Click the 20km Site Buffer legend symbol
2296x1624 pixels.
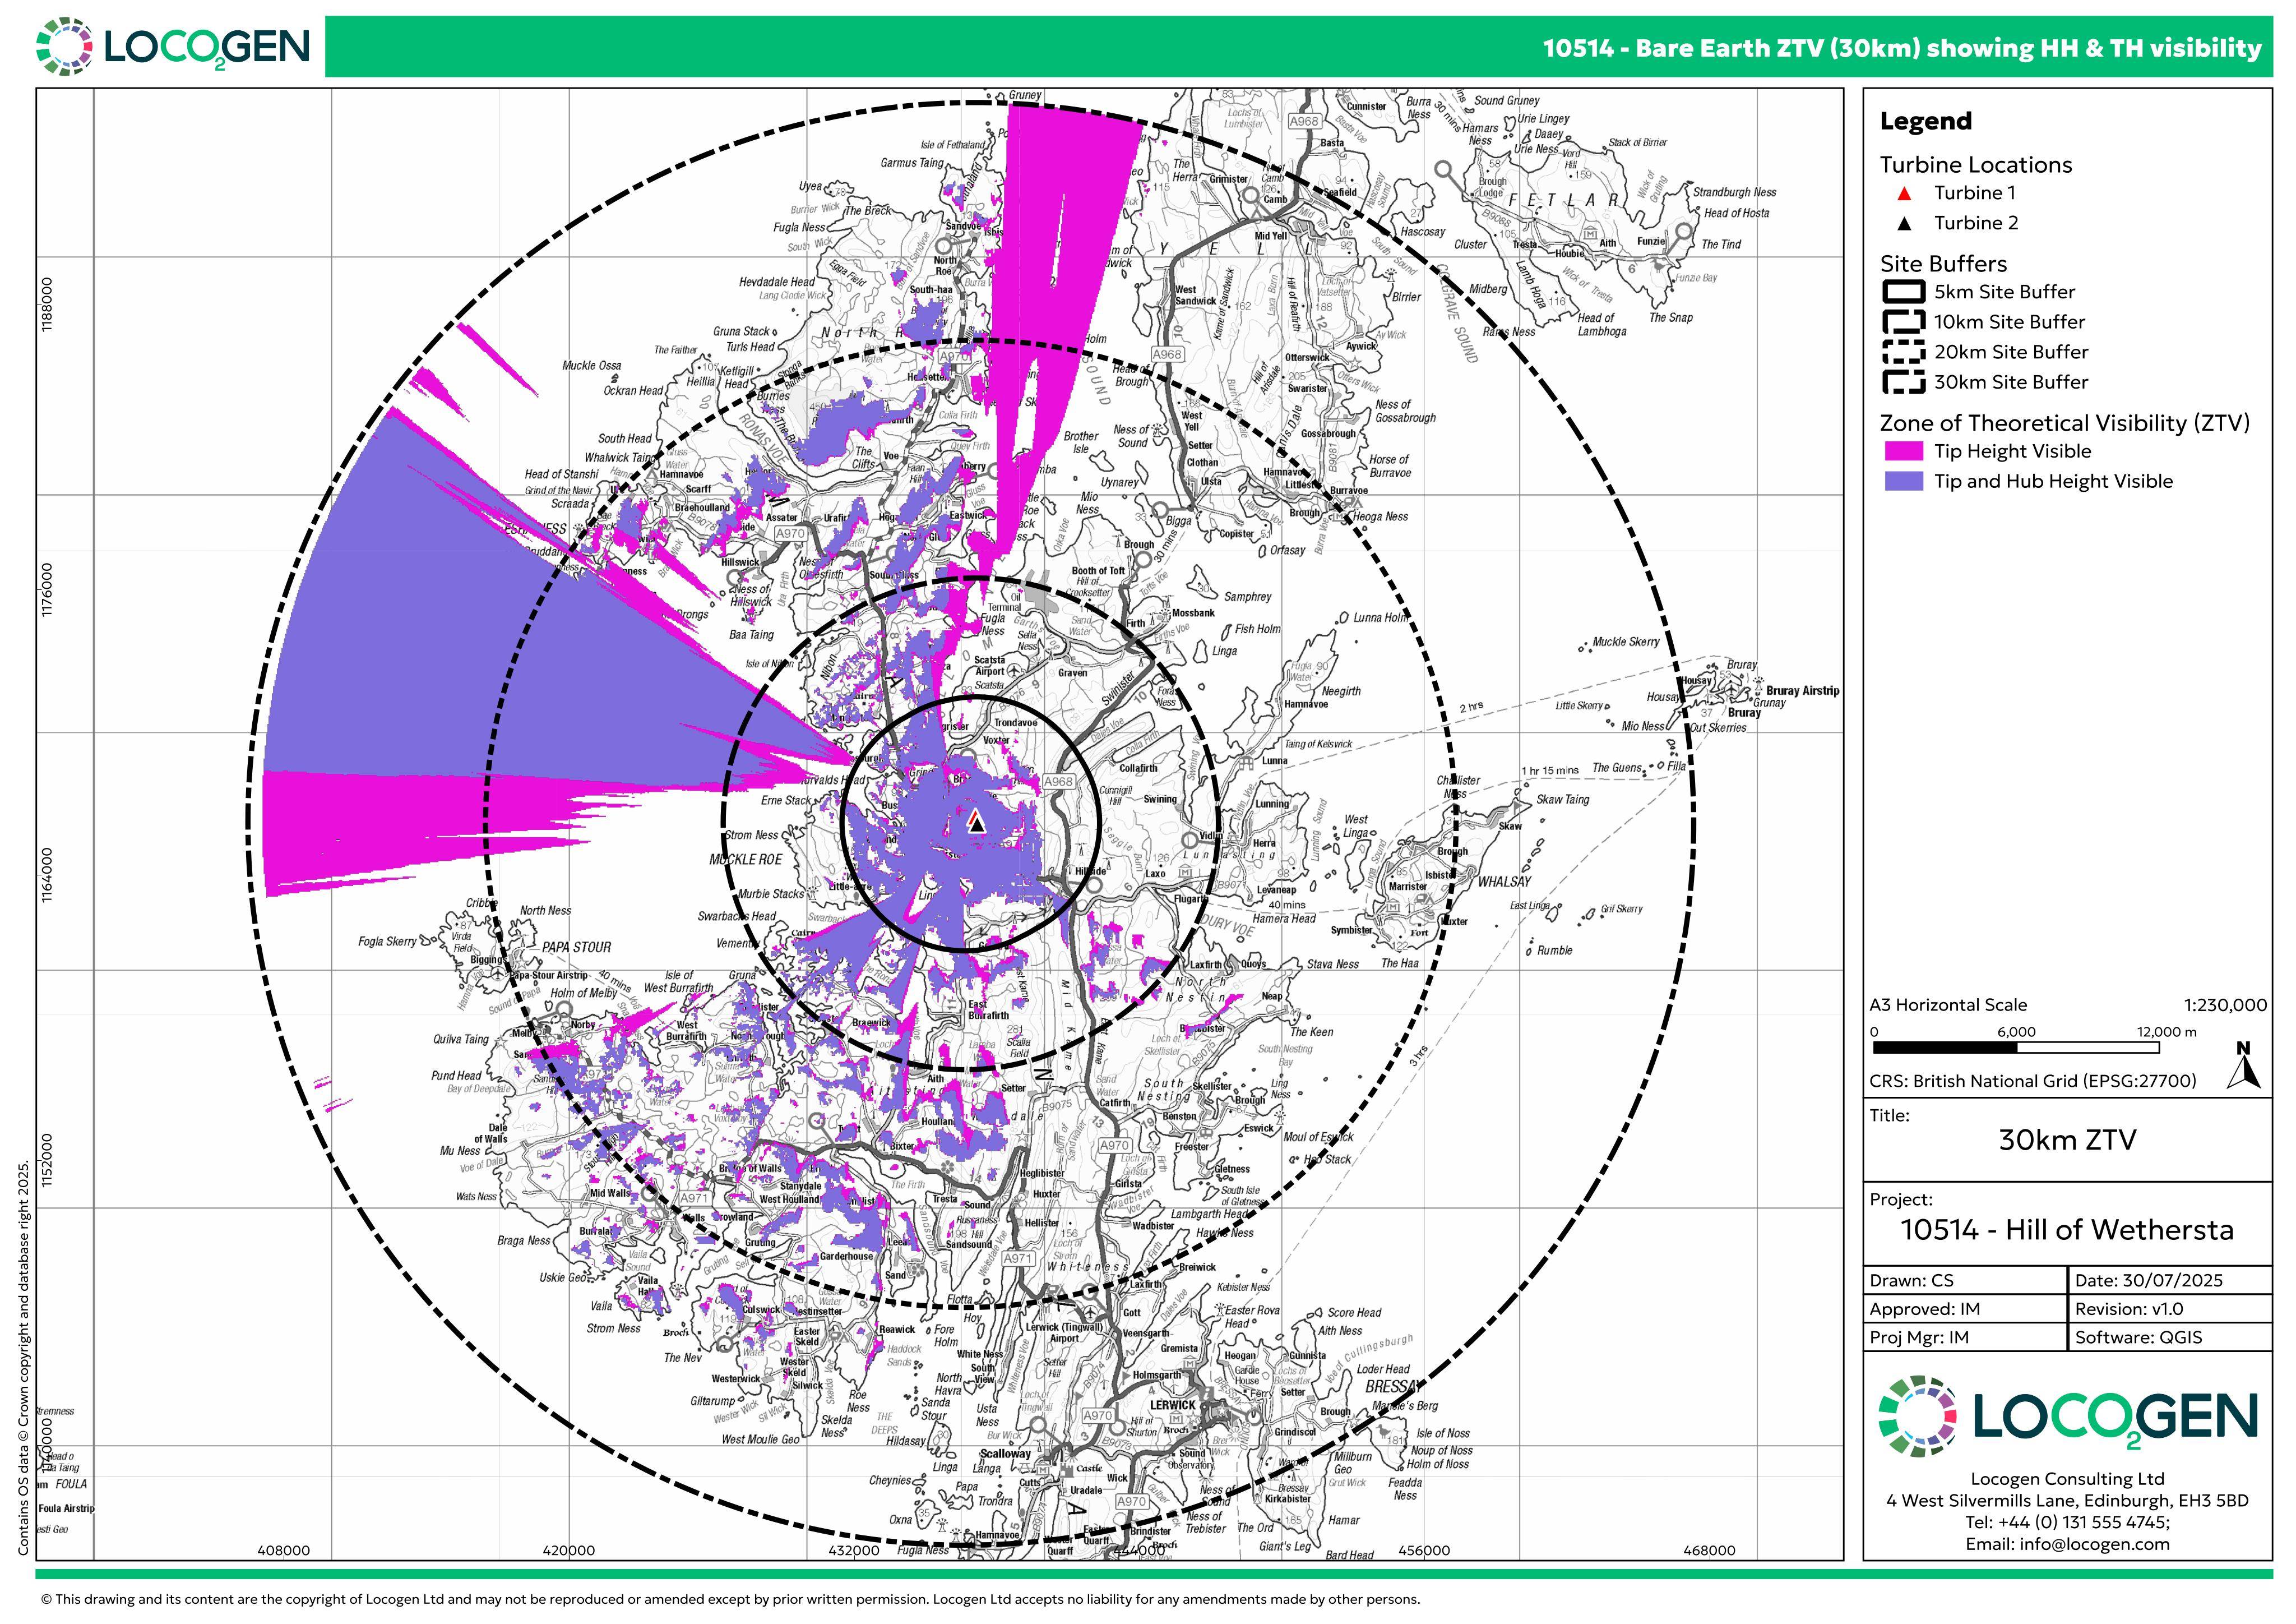click(1904, 352)
